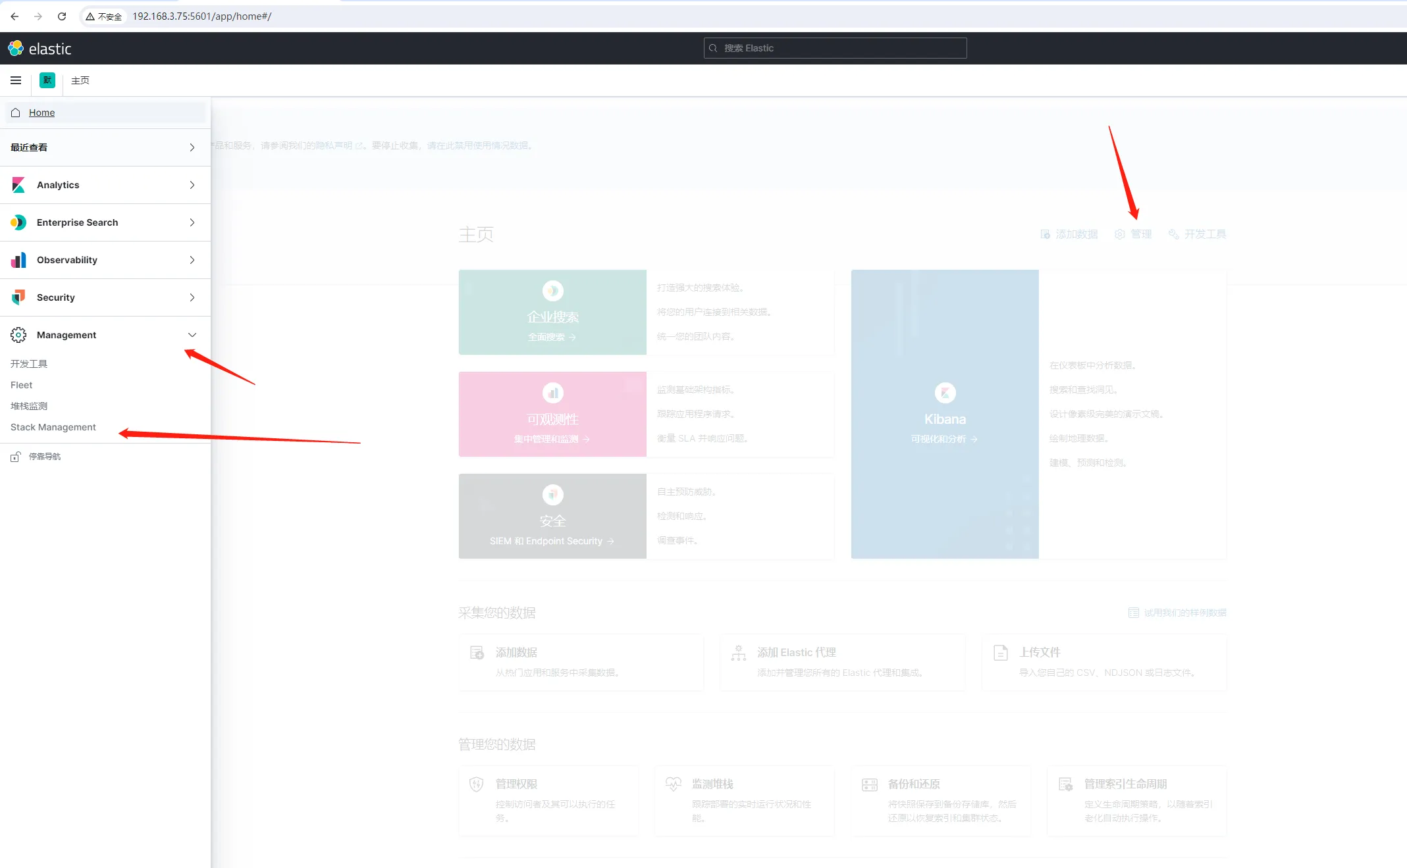The height and width of the screenshot is (868, 1407).
Task: Click the 安全 card icon
Action: pos(553,495)
